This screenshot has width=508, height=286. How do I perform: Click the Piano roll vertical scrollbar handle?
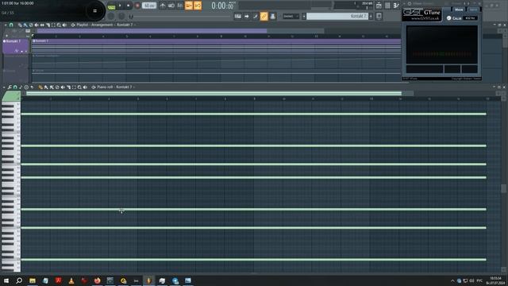[503, 188]
